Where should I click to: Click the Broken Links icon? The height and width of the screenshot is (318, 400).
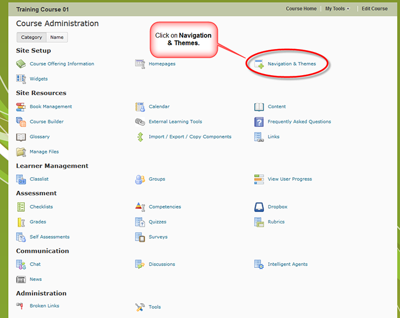click(x=21, y=306)
